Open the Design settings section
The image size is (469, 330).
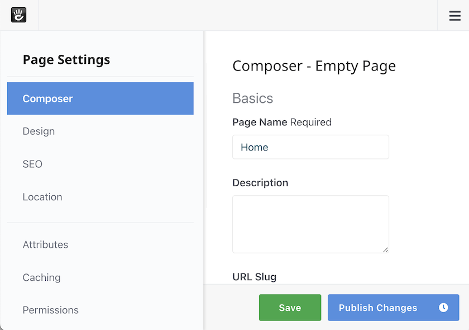tap(39, 131)
